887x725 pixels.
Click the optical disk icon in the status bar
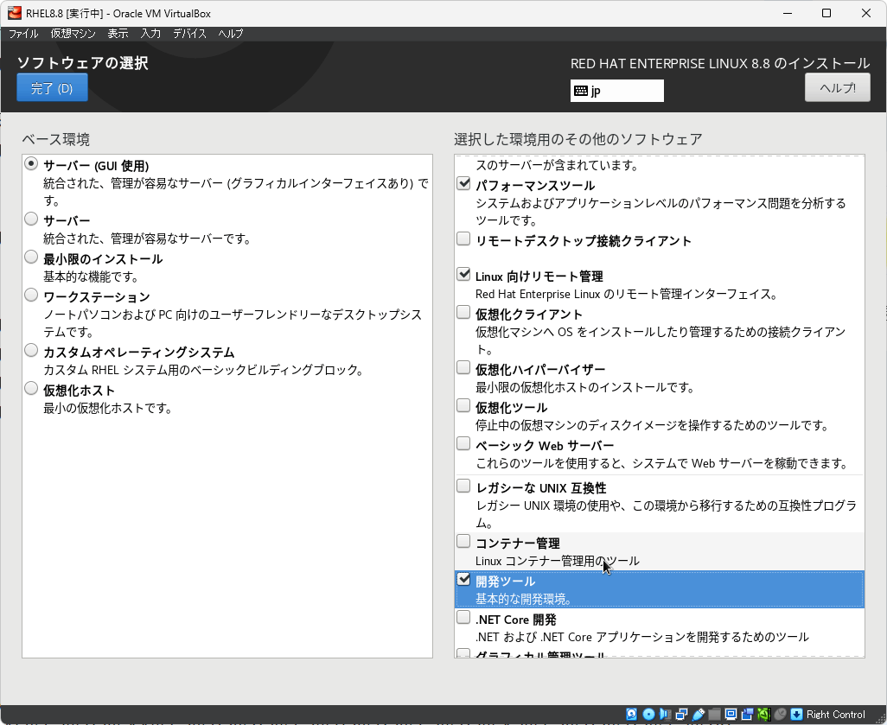pyautogui.click(x=649, y=715)
